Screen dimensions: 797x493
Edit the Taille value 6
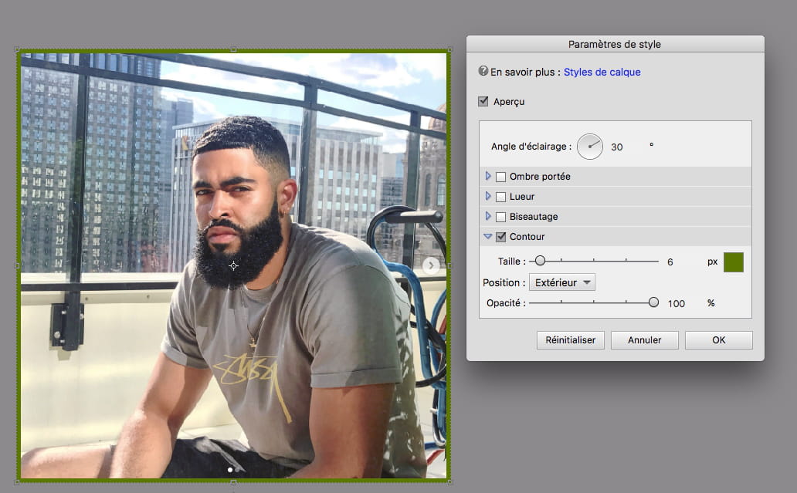pyautogui.click(x=670, y=262)
